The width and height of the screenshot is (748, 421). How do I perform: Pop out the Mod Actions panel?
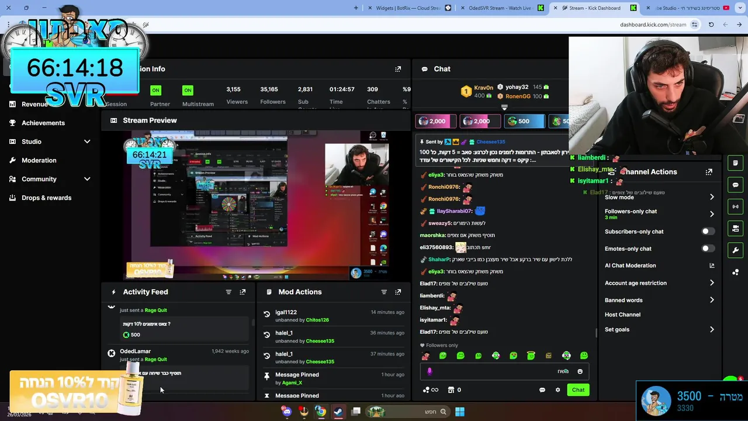pos(398,292)
